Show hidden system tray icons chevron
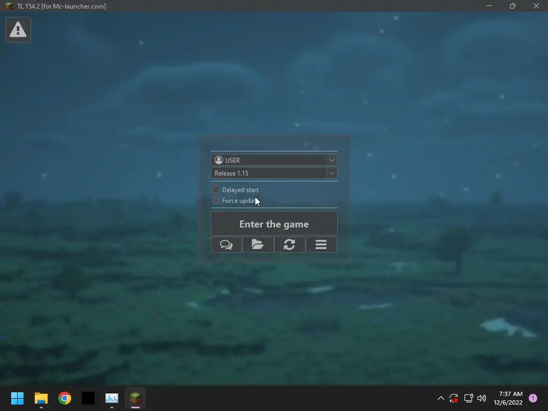This screenshot has width=548, height=411. pos(441,398)
